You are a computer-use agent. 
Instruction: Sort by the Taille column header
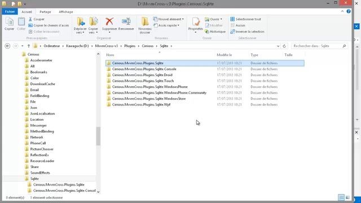294,55
